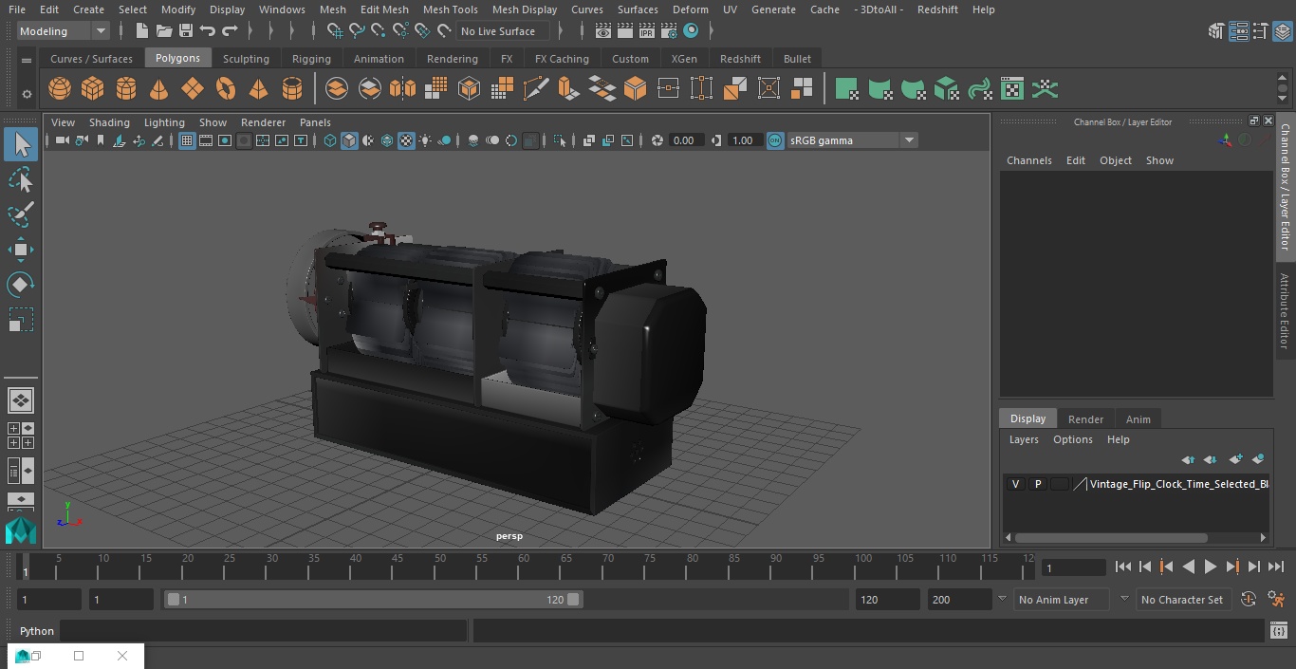
Task: Click the green planar mapping icon
Action: pyautogui.click(x=847, y=89)
